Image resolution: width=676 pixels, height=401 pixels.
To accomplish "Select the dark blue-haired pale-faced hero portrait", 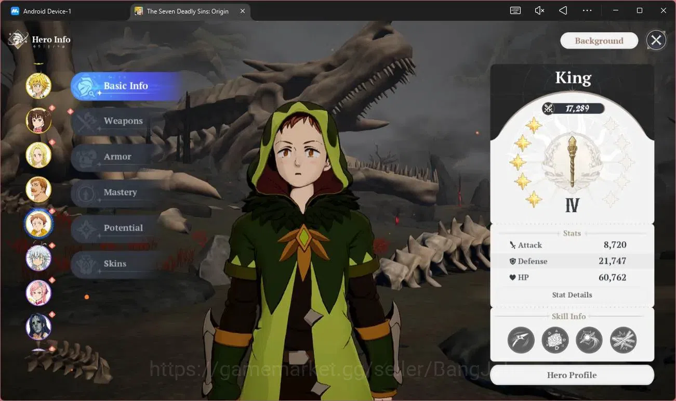I will point(38,327).
